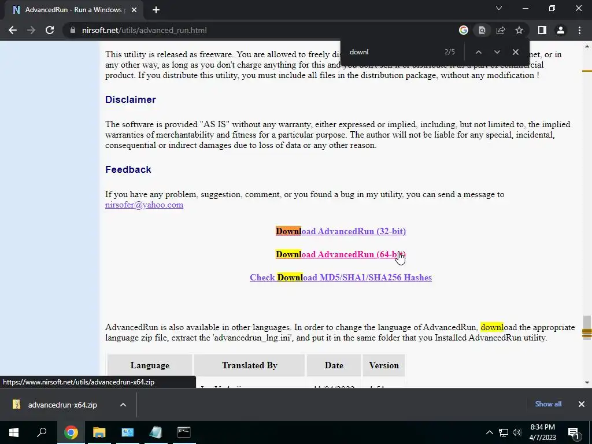Click the page vertical scrollbar thumb
Screen dimensions: 592x444
(x=586, y=327)
